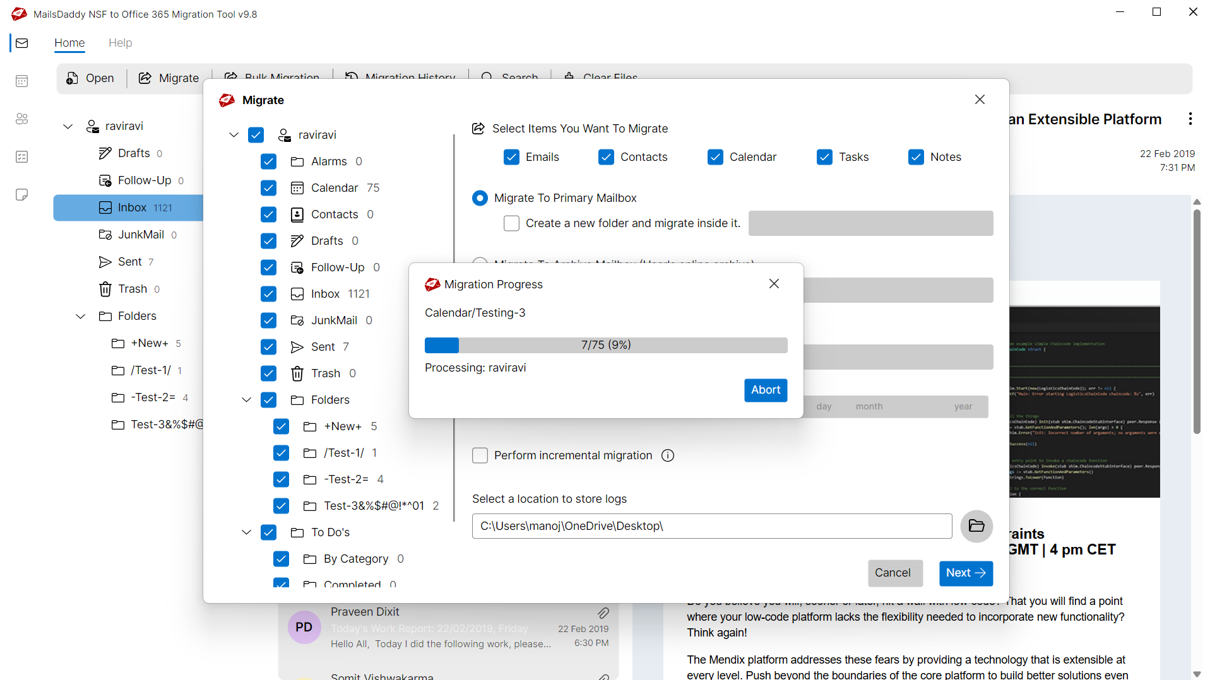Select Sent folder in main sidebar

point(127,262)
